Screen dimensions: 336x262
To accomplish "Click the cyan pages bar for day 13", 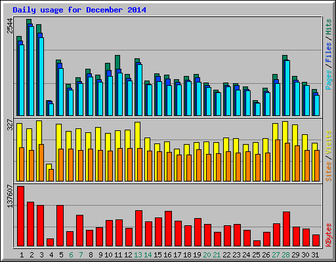I will pos(140,90).
